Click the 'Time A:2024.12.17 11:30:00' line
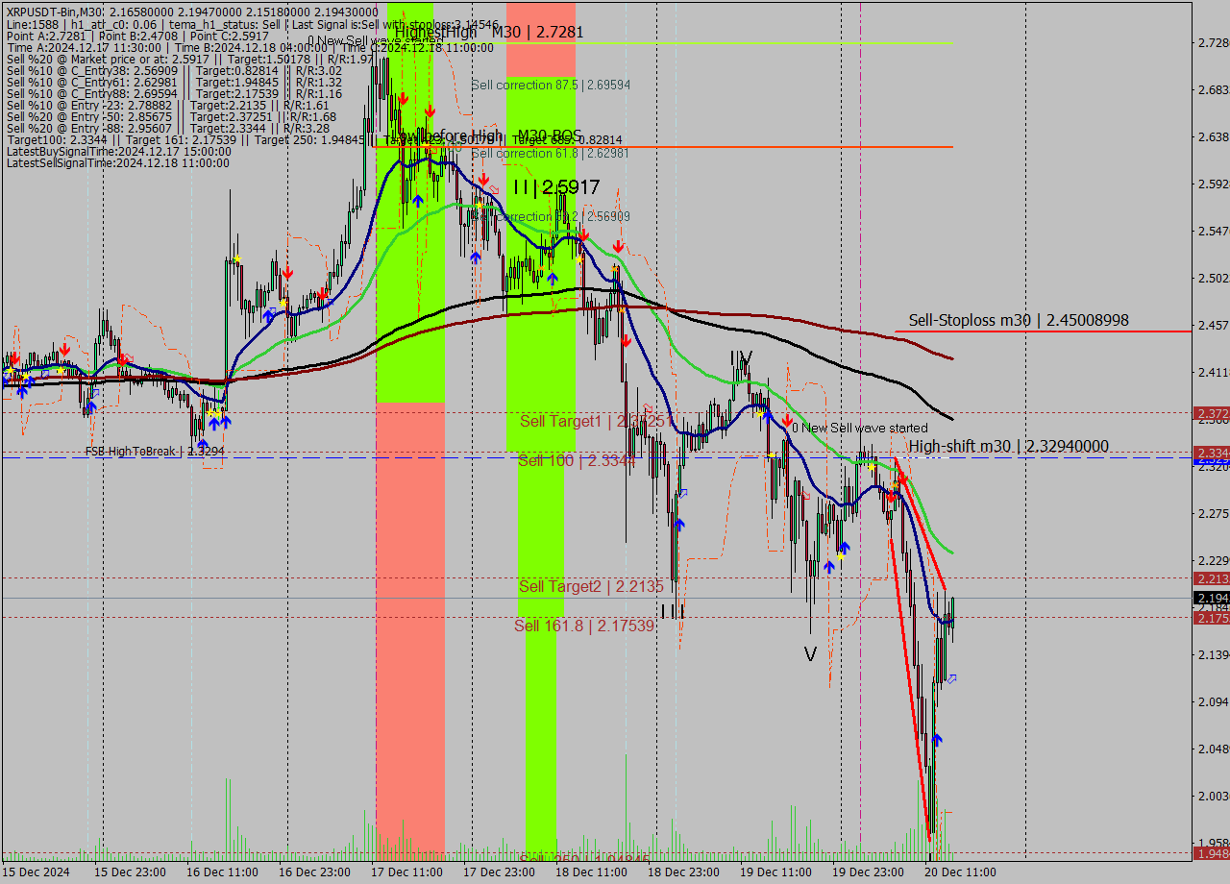This screenshot has width=1230, height=884. tap(250, 48)
